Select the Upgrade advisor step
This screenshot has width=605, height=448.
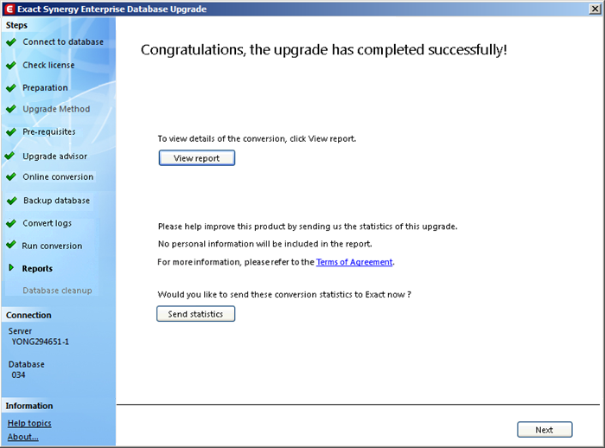(x=54, y=157)
